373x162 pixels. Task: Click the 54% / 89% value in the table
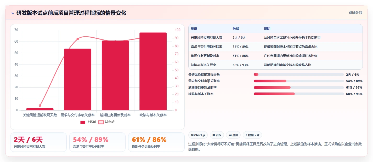click(240, 47)
